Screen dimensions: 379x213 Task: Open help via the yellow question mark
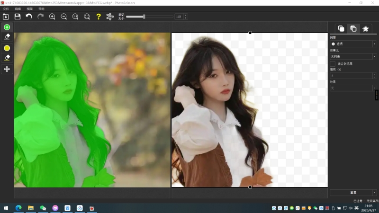click(99, 17)
